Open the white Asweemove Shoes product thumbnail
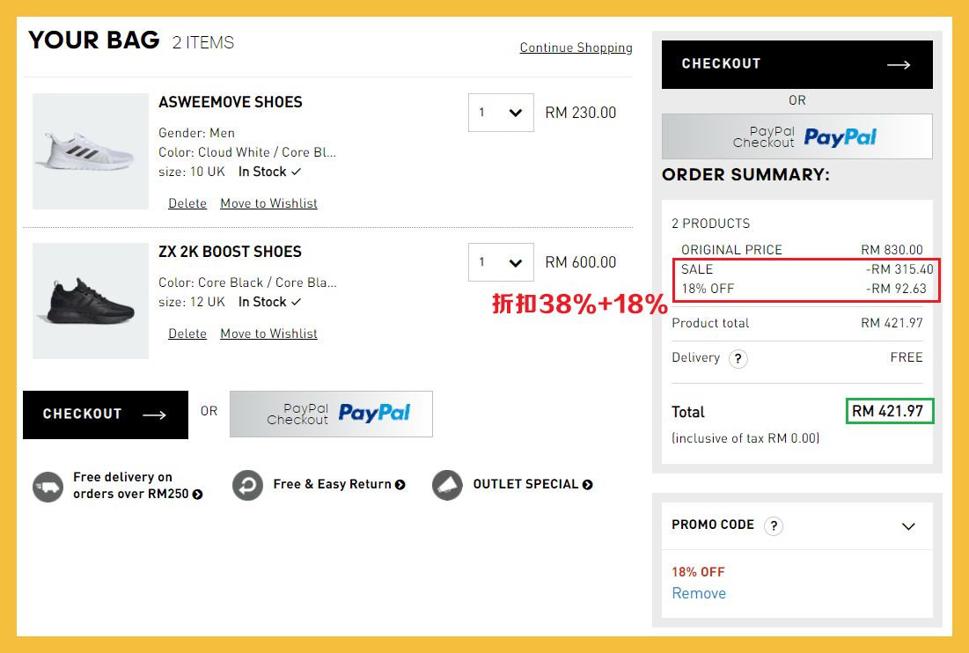This screenshot has width=969, height=653. click(91, 151)
